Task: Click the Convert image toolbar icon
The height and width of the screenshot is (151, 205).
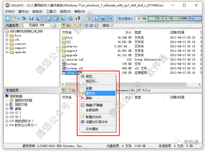Action: (56, 19)
